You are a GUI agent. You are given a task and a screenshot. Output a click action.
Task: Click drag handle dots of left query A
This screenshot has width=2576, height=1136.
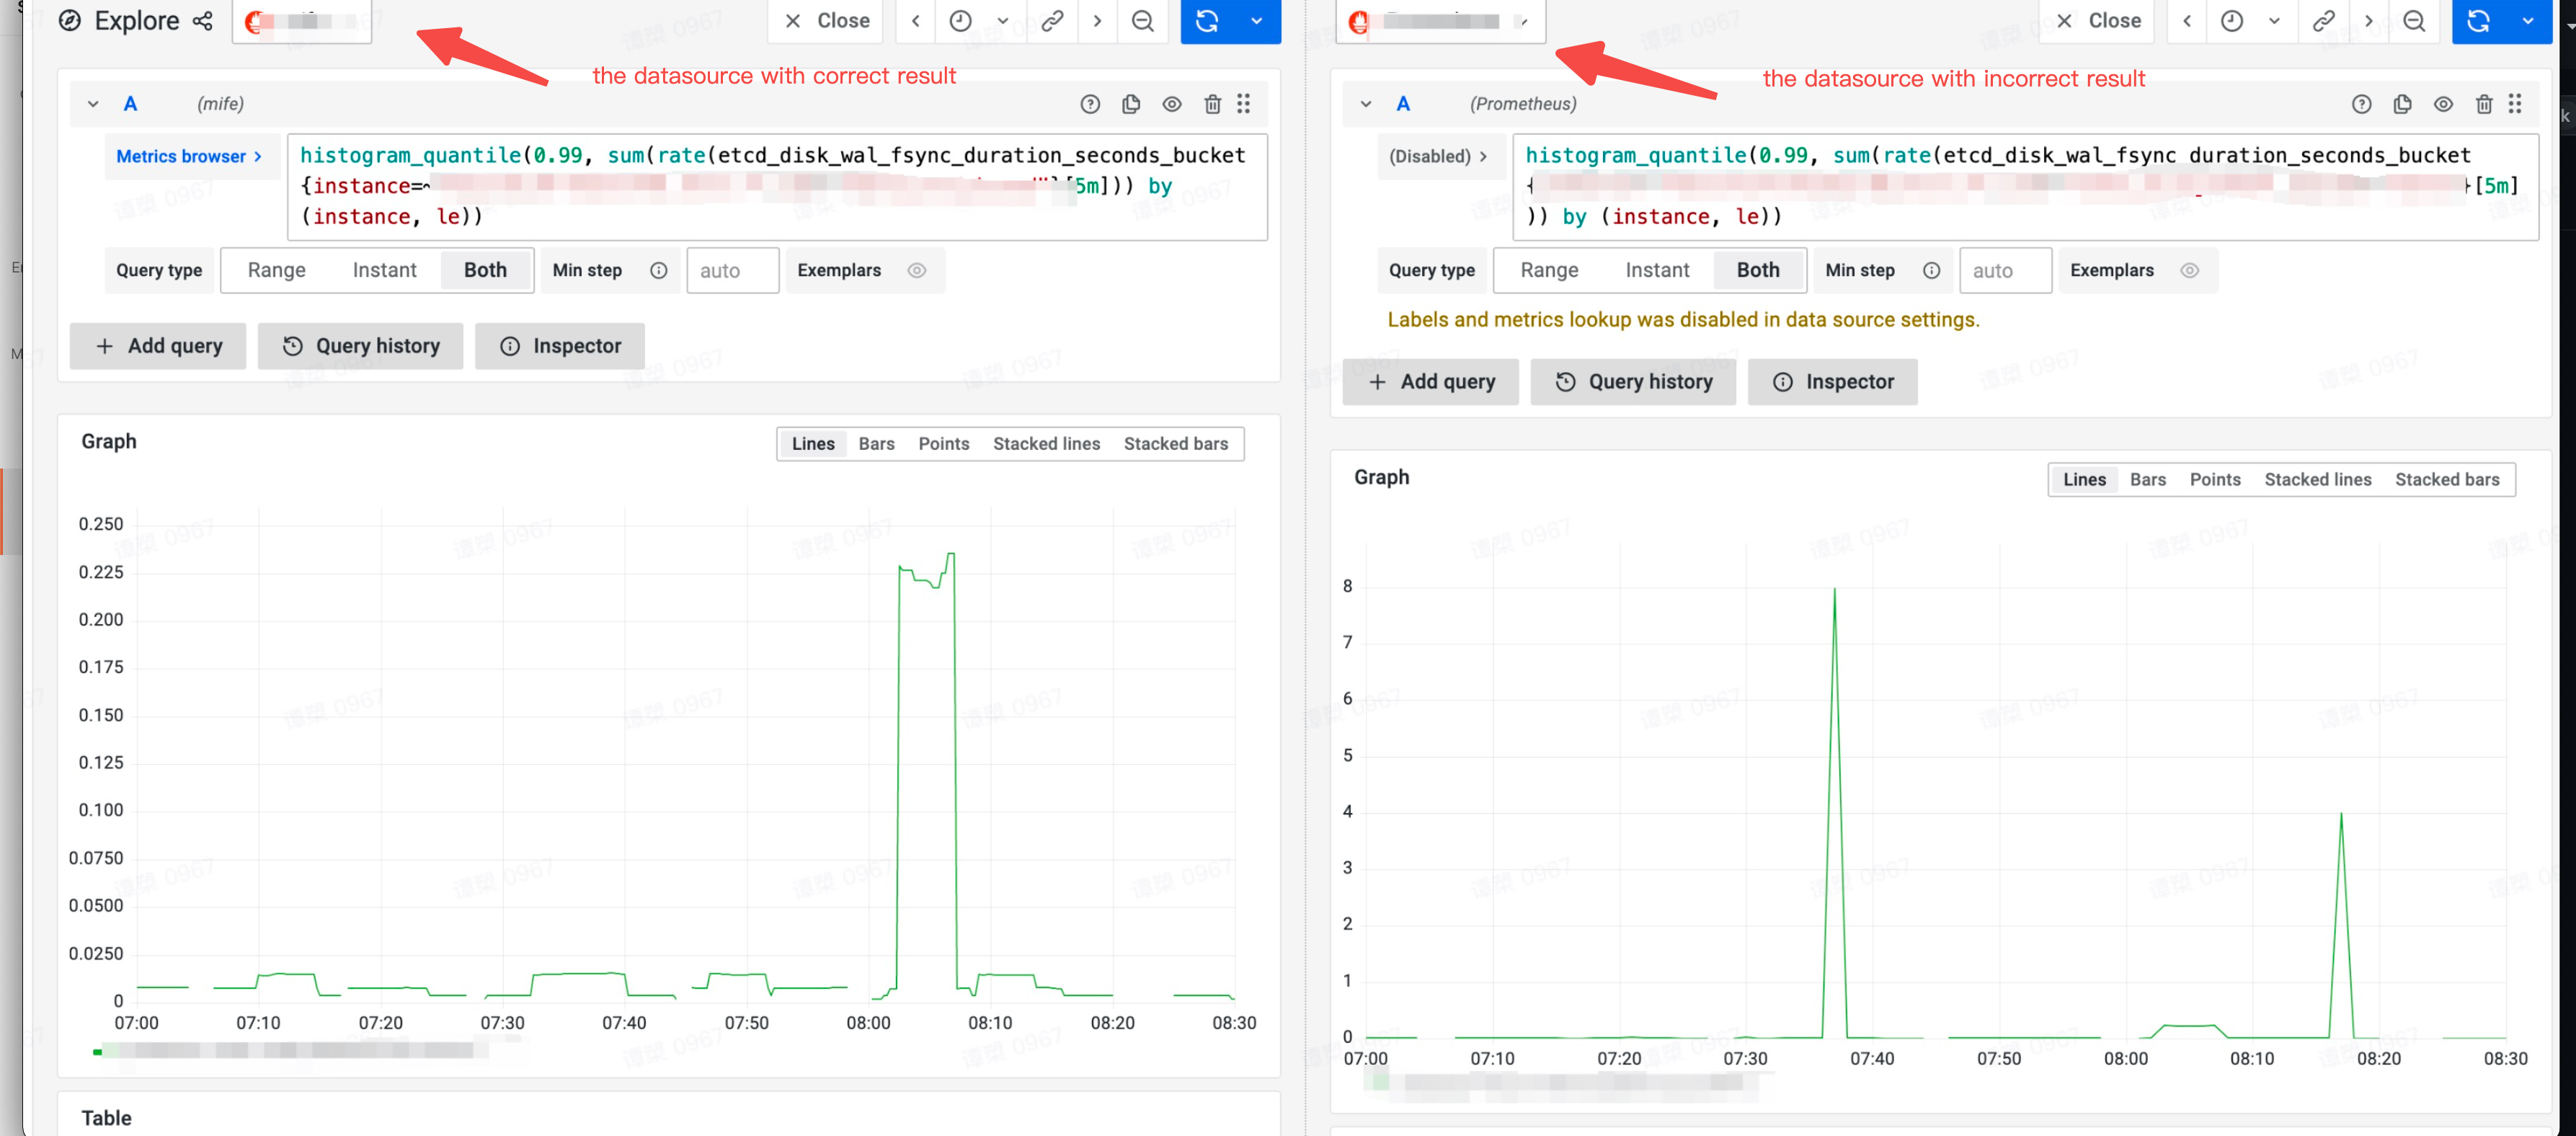point(1243,104)
